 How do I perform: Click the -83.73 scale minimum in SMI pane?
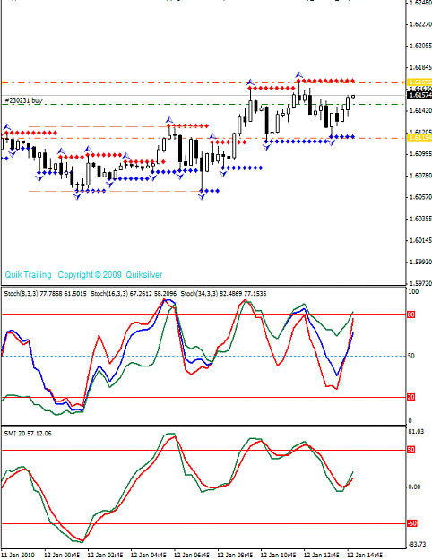[x=417, y=544]
